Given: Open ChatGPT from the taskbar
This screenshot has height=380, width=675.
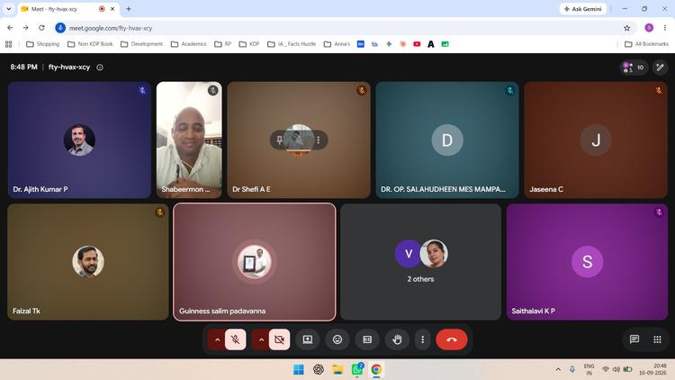Looking at the screenshot, I should pyautogui.click(x=318, y=369).
